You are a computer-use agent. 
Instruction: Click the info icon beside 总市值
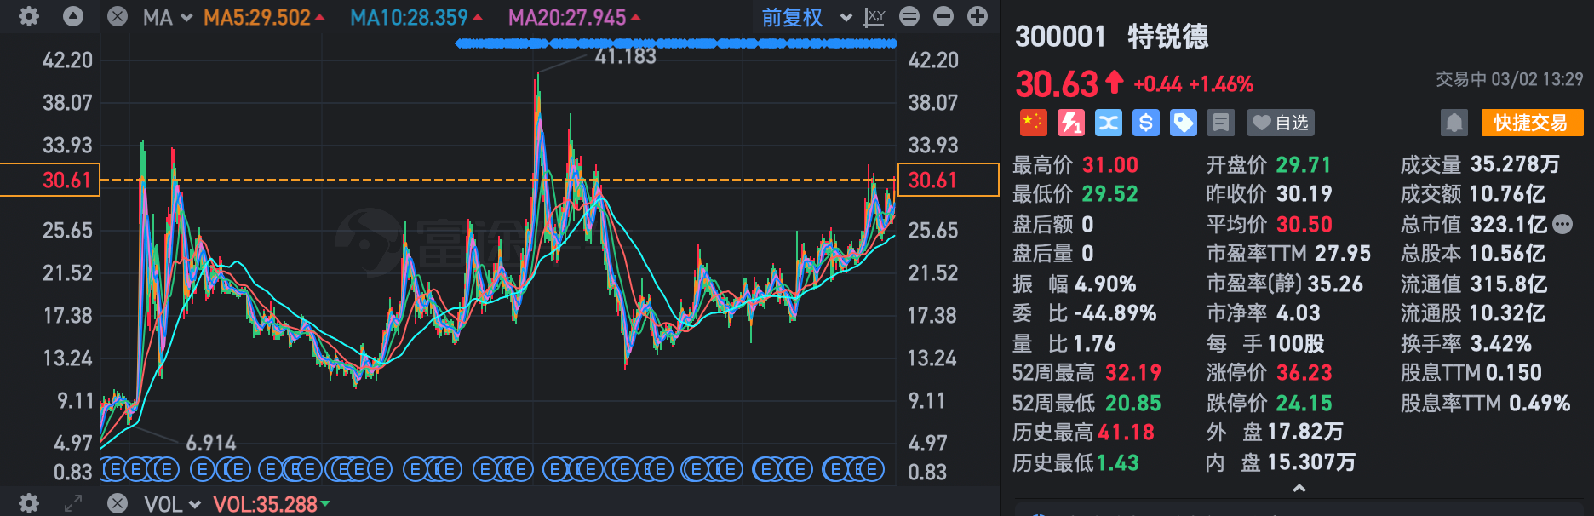click(1562, 224)
